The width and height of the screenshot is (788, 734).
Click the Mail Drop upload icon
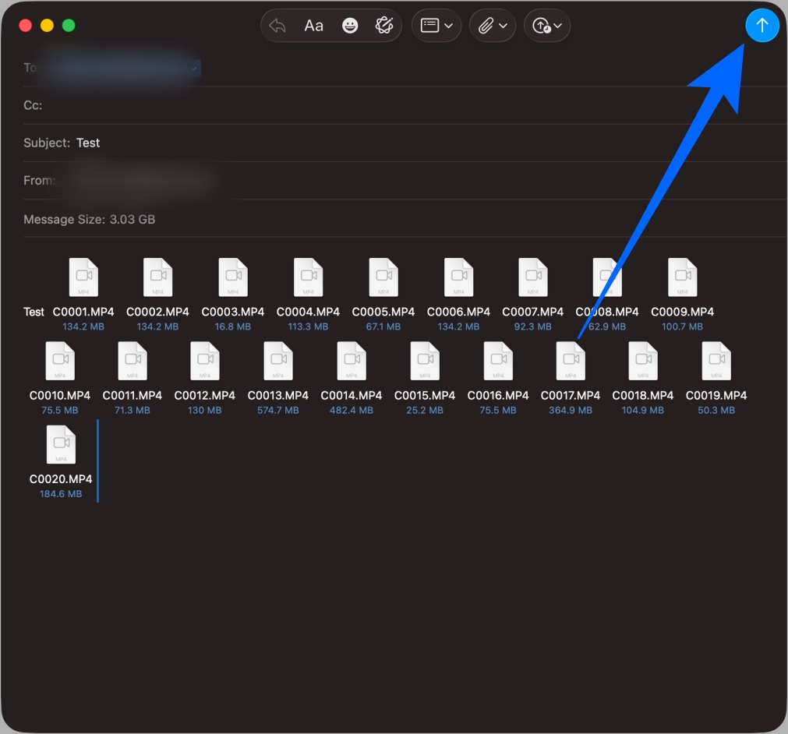542,25
